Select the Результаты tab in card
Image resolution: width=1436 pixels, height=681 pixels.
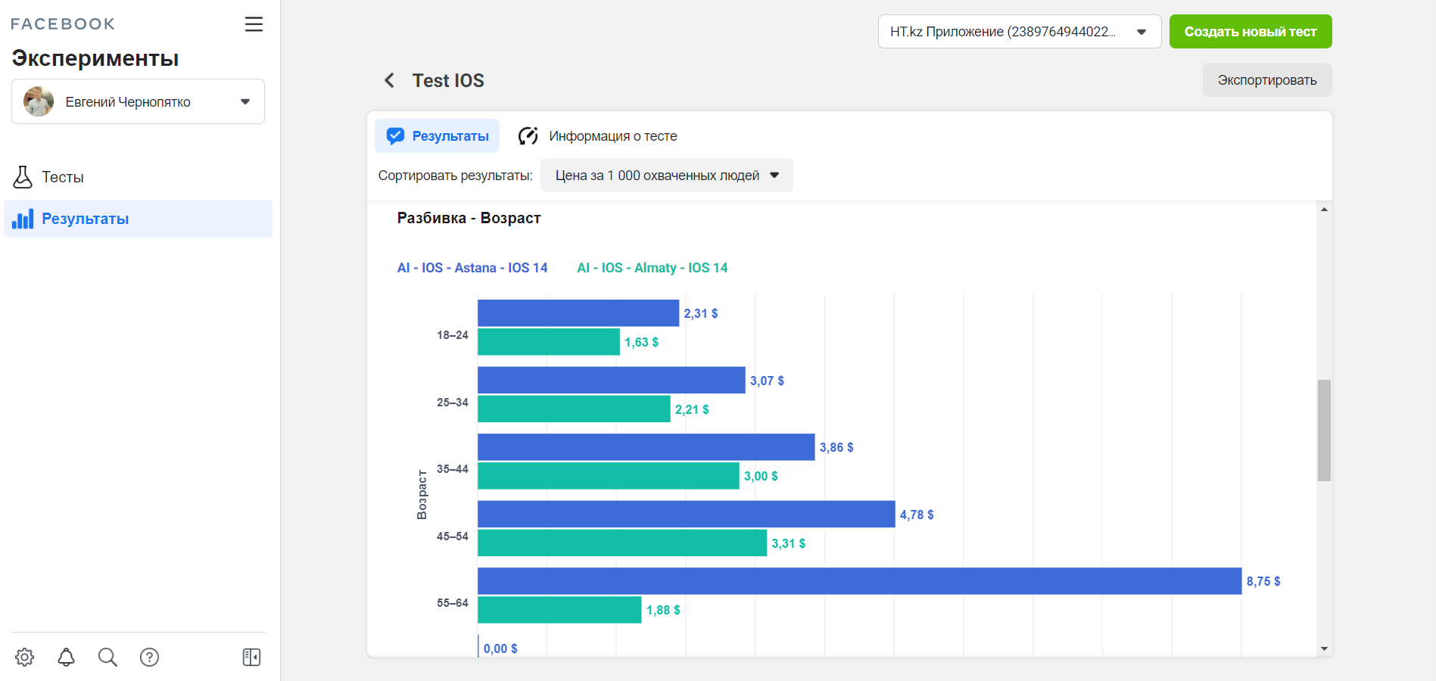pos(438,136)
